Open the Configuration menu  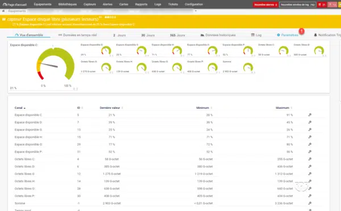pyautogui.click(x=194, y=5)
